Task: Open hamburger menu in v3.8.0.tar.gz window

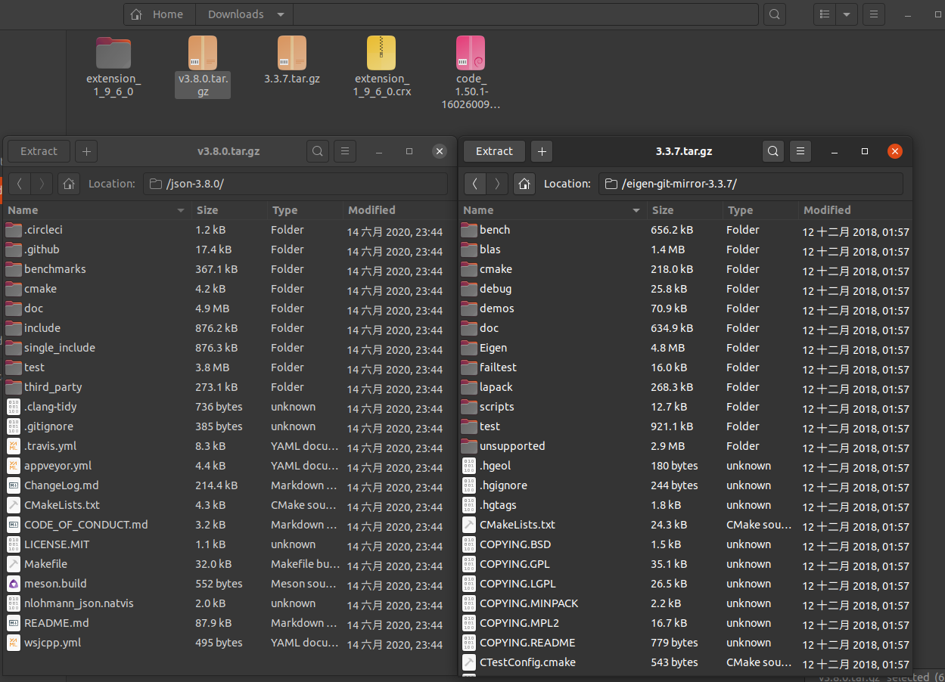Action: [344, 151]
